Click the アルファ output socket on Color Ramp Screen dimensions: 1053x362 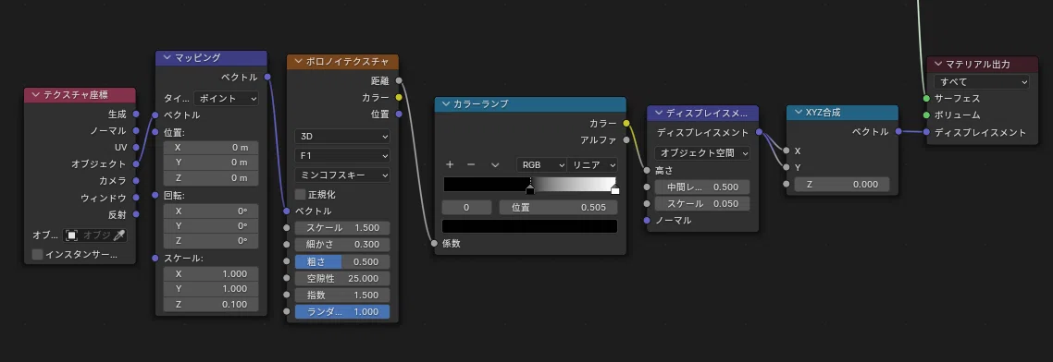tap(626, 140)
